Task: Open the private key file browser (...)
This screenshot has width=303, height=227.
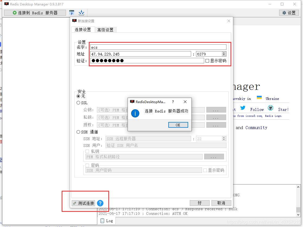Action: point(214,156)
